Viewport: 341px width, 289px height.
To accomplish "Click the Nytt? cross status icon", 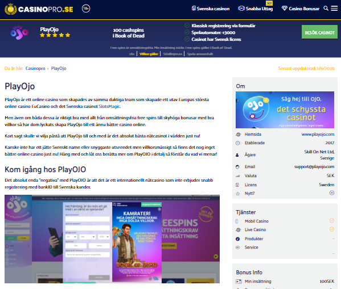I will (x=332, y=192).
